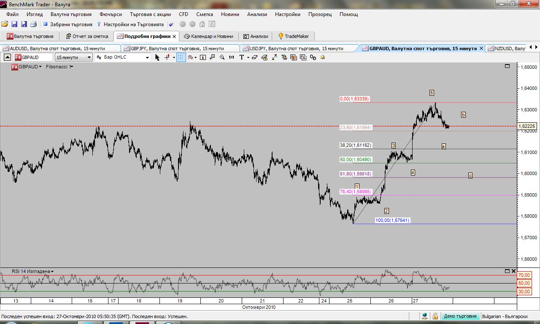Screen dimensions: 540x324
Task: Toggle the chart grid dots button
Action: (x=181, y=57)
